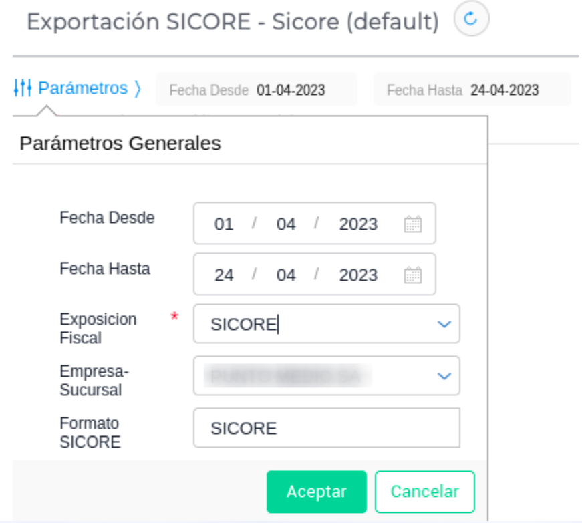Select the month field in Fecha Hasta
Screen dimensions: 582x523
(x=286, y=275)
